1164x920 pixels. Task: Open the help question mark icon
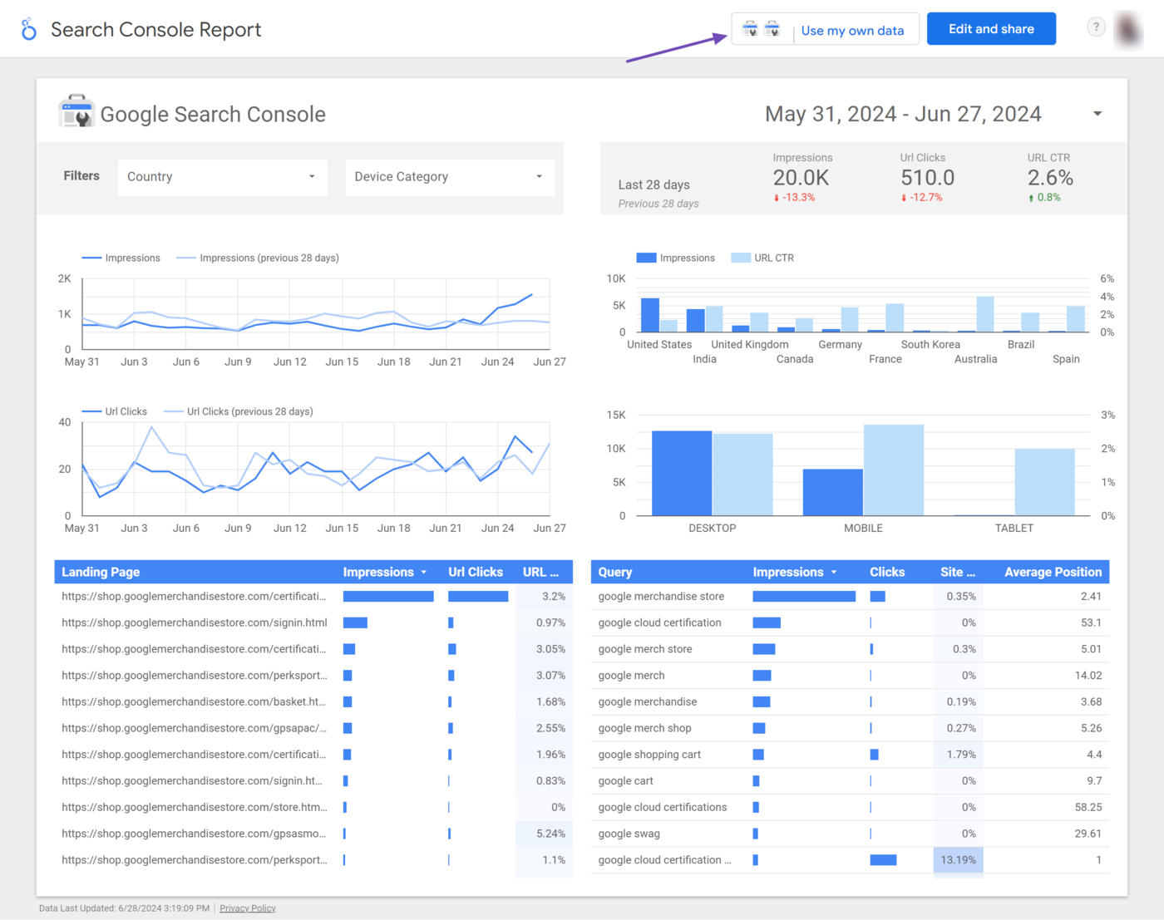click(x=1096, y=27)
